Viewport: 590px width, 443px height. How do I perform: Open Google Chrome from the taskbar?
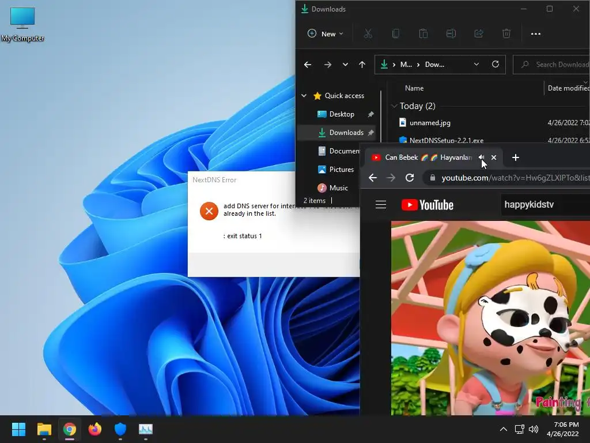pyautogui.click(x=70, y=429)
